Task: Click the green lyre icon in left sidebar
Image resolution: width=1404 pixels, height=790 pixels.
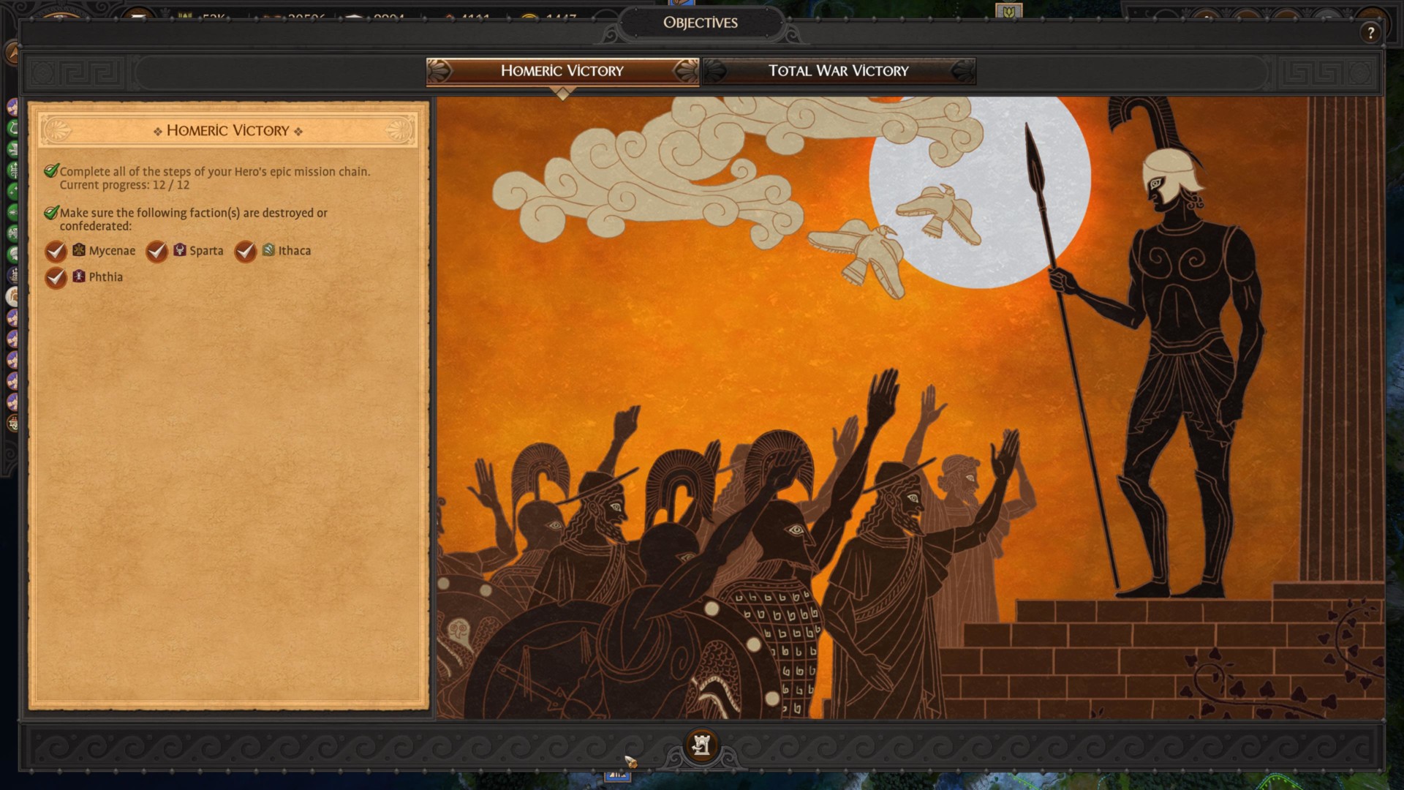Action: pos(12,127)
